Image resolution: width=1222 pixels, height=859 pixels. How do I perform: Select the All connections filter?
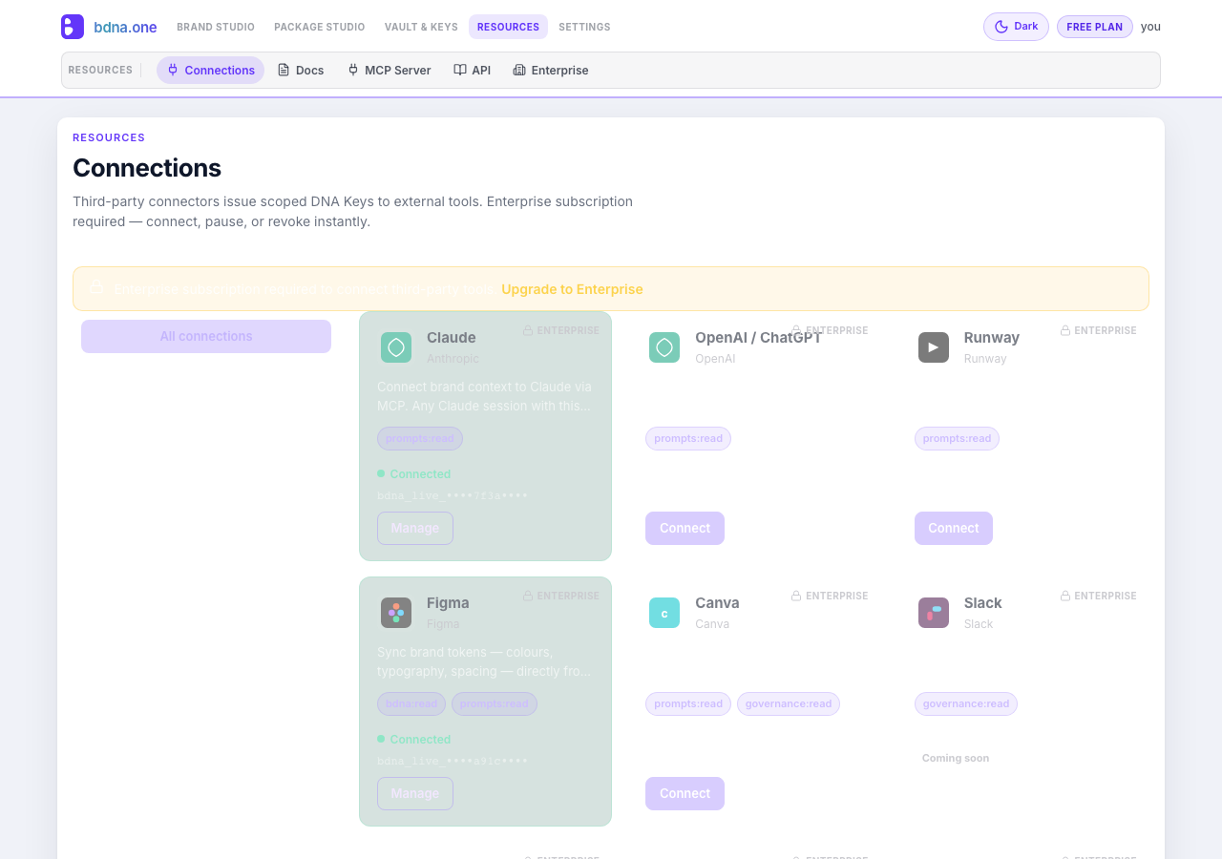[x=206, y=336]
